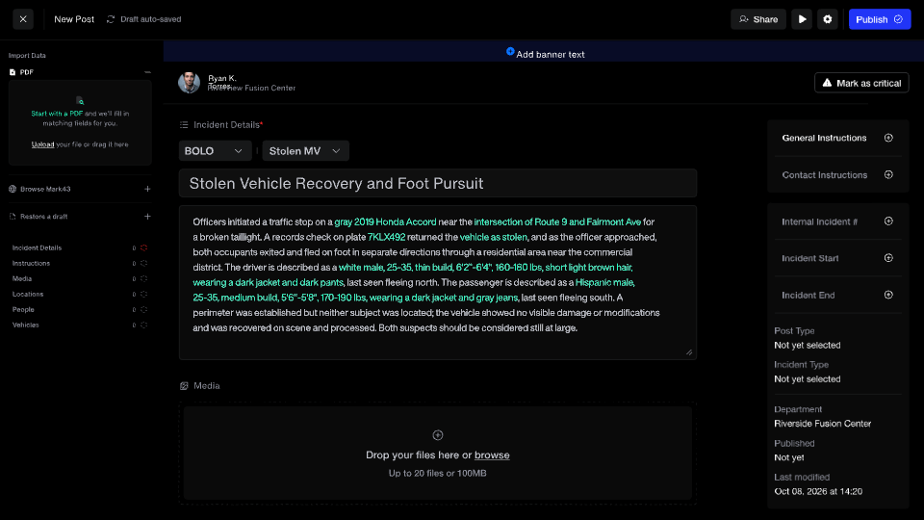Open the BOLO post type dropdown
Image resolution: width=924 pixels, height=520 pixels.
215,151
